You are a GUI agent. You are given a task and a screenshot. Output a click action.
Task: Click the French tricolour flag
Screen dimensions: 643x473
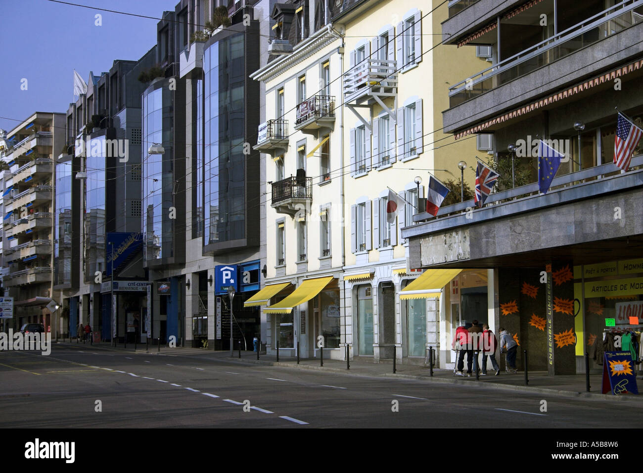click(437, 196)
